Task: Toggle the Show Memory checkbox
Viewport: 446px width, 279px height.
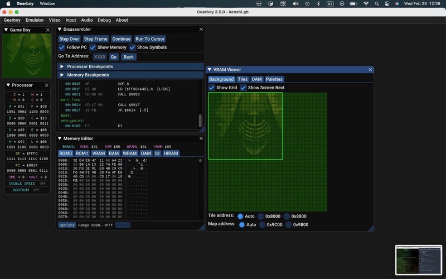Action: (93, 47)
